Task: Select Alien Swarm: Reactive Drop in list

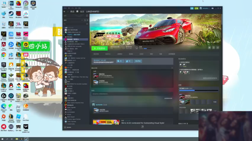Action: 76,103
